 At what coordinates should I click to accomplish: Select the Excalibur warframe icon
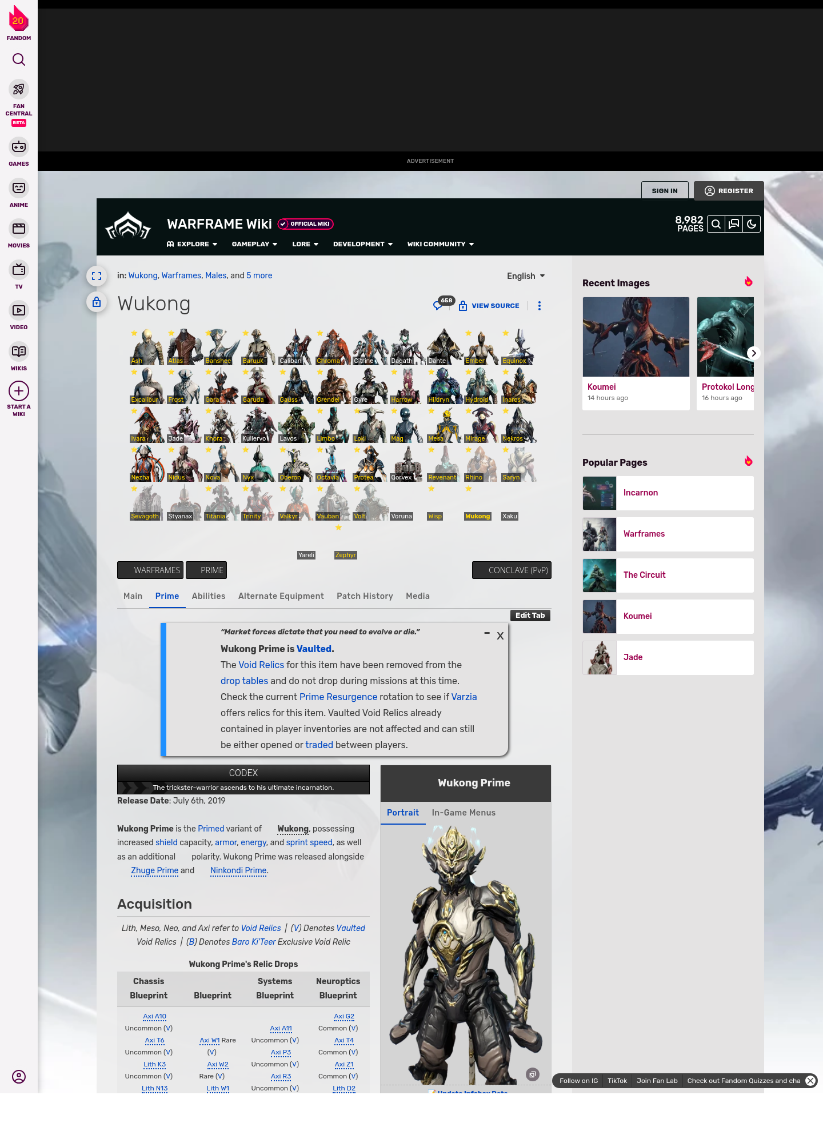tap(147, 386)
